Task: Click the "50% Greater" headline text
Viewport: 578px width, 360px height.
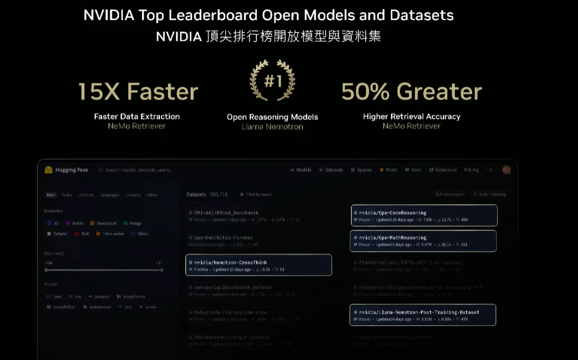Action: coord(411,92)
